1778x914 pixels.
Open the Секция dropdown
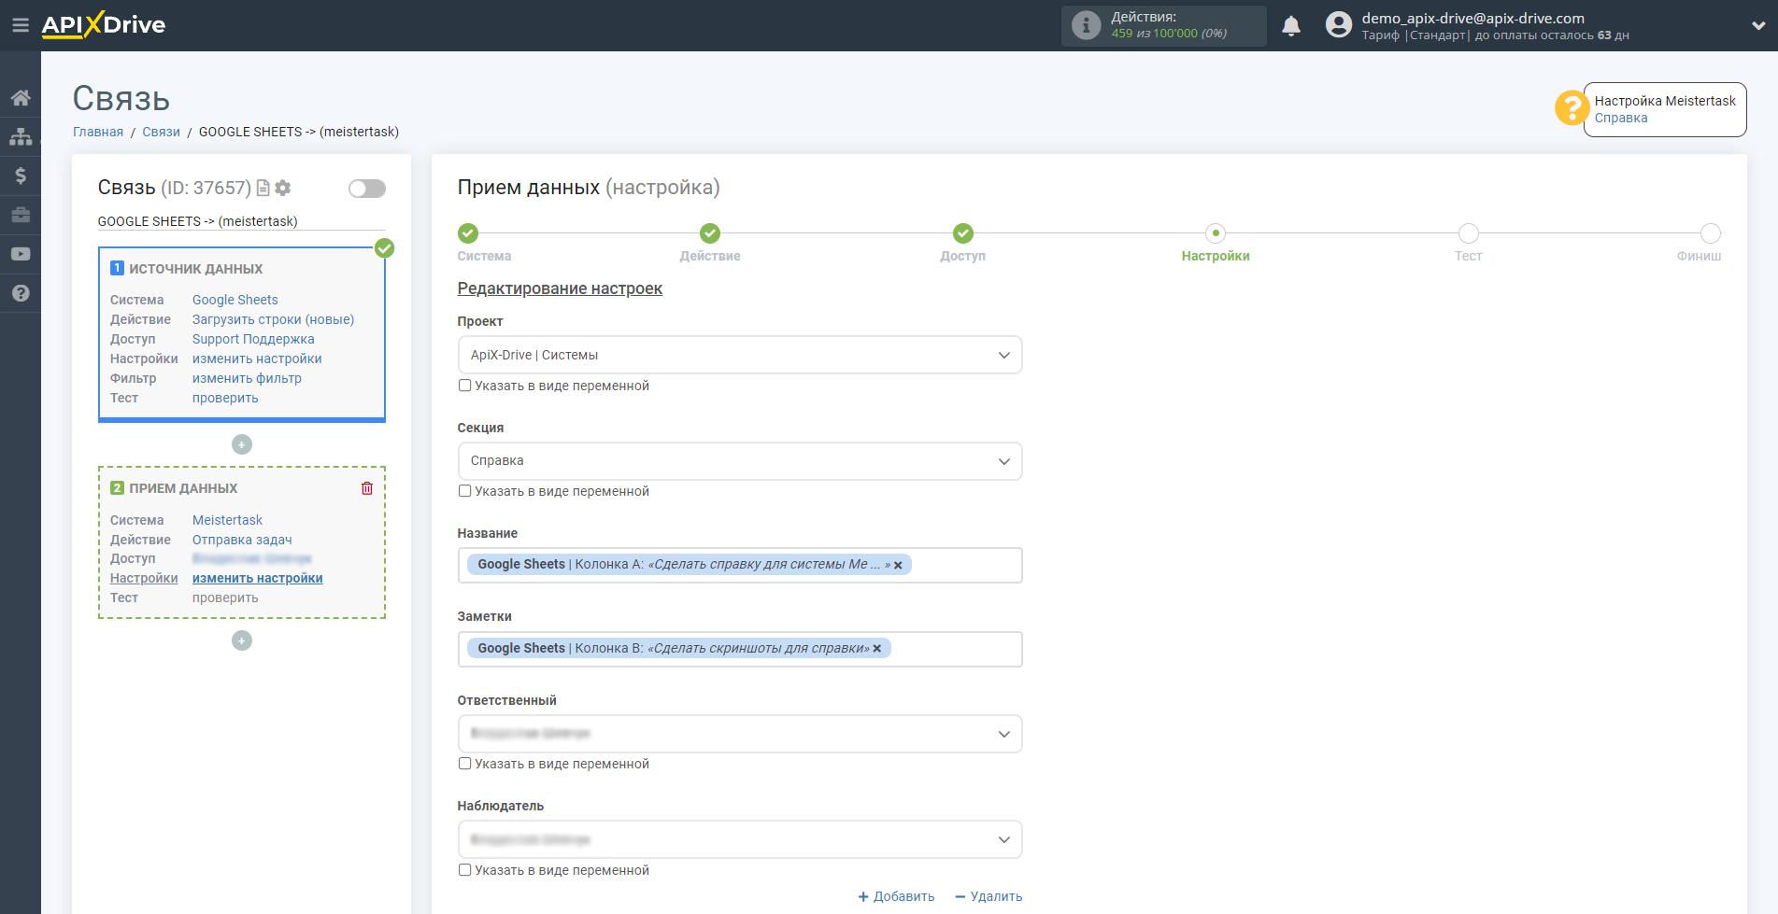pos(740,461)
